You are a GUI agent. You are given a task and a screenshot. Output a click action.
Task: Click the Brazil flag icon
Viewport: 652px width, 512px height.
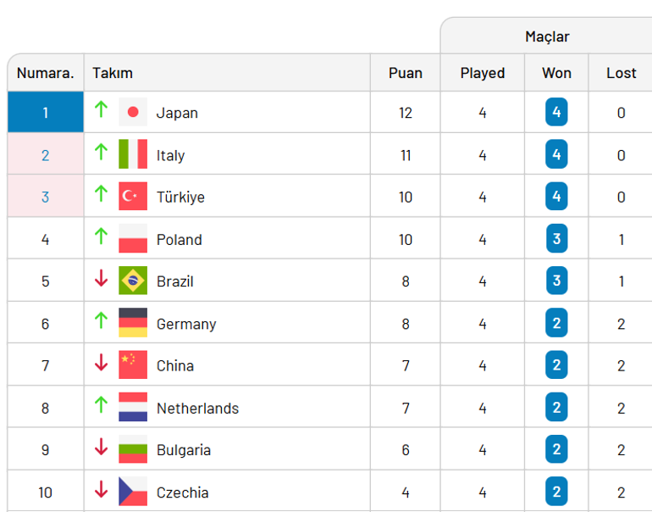tap(133, 281)
